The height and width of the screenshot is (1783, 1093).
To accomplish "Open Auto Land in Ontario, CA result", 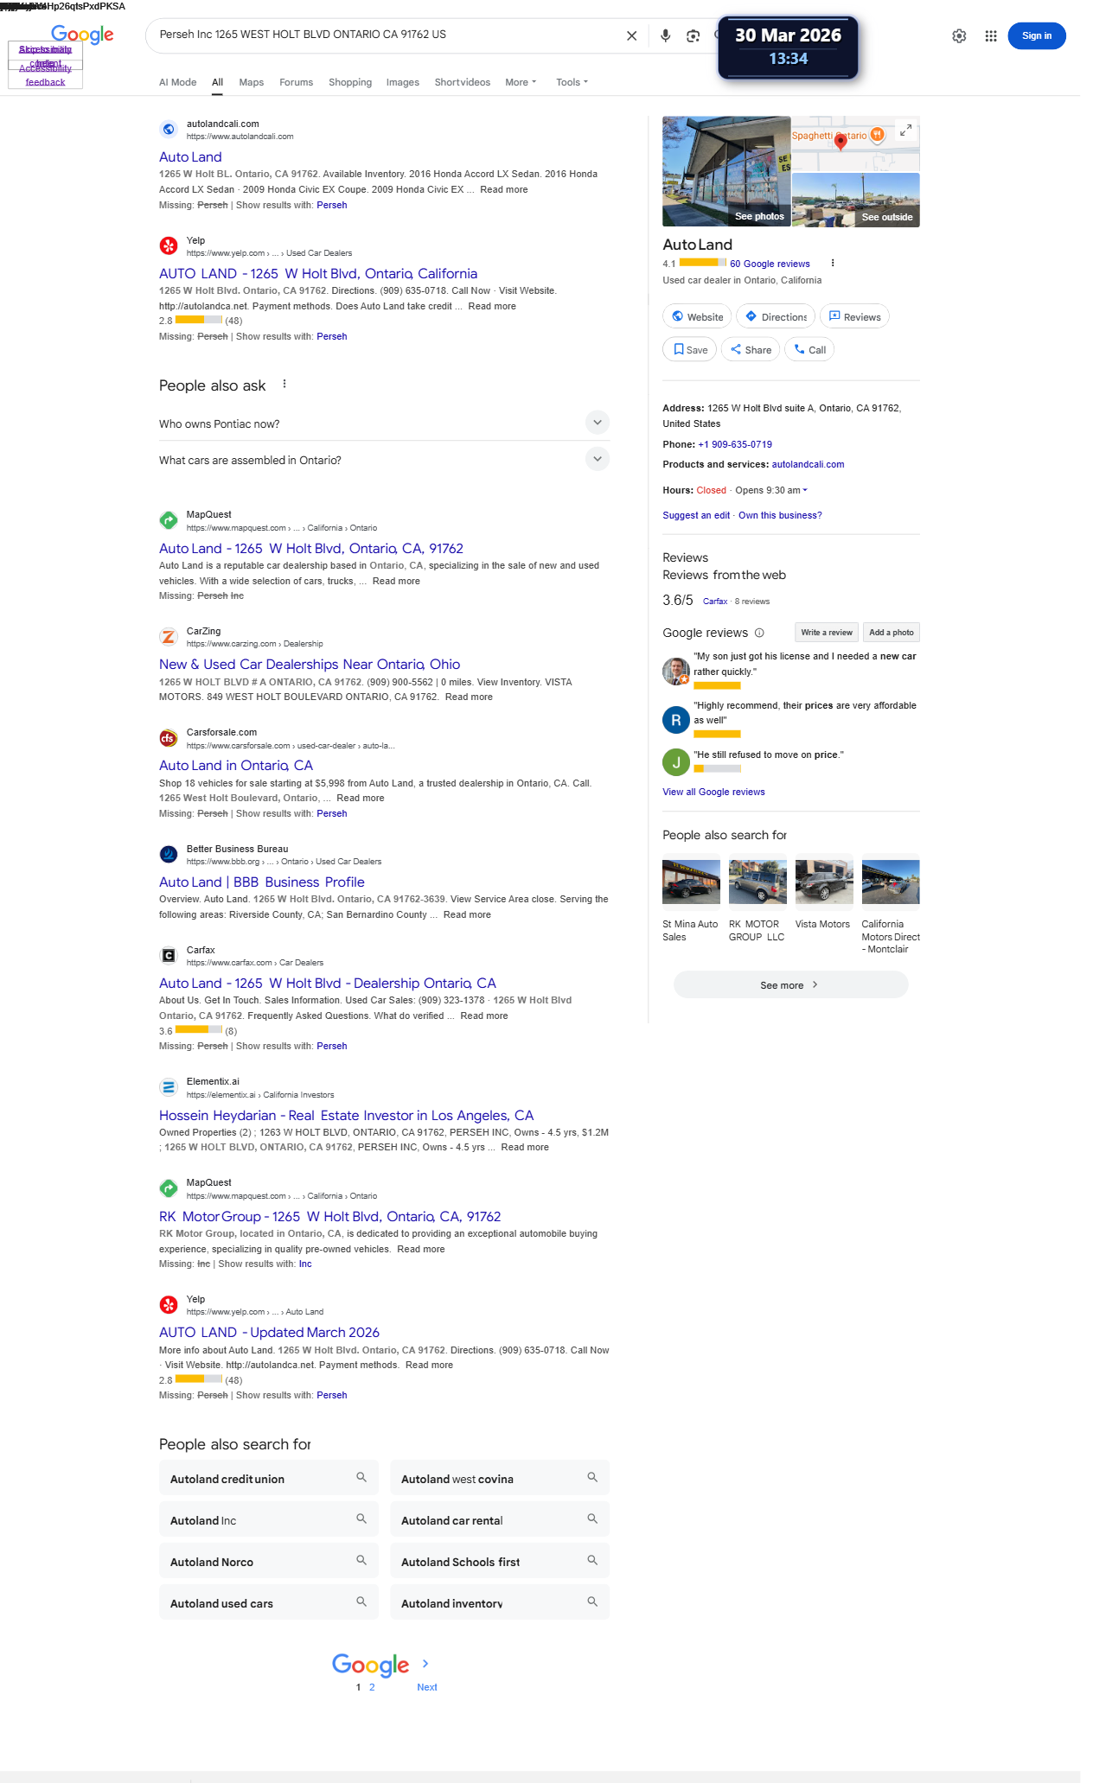I will pos(236,765).
